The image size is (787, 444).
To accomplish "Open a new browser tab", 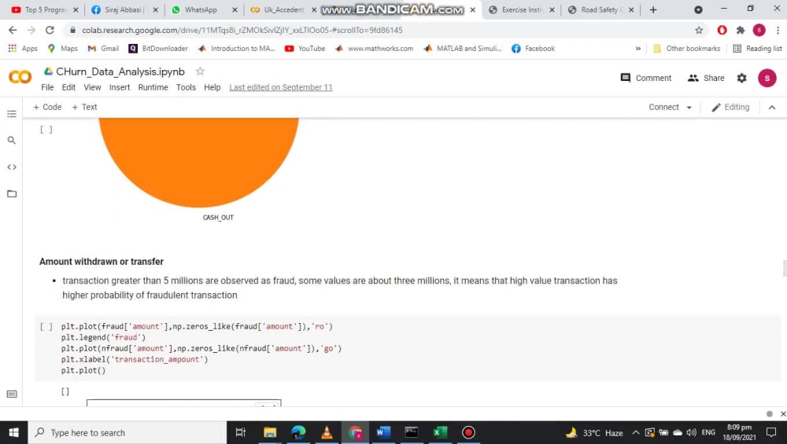I will [653, 9].
